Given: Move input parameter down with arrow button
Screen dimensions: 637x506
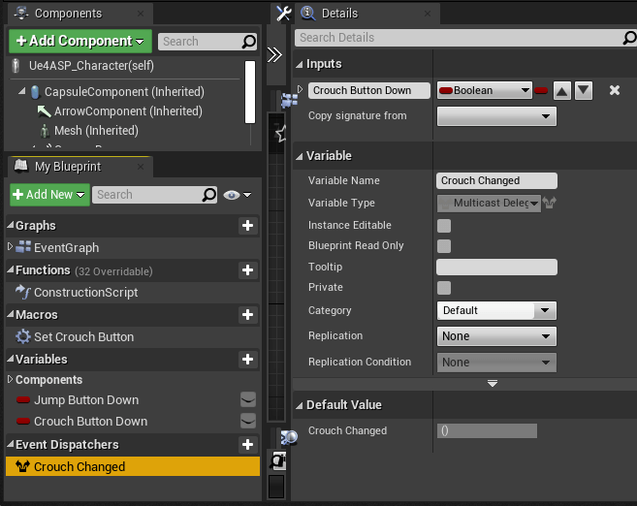Looking at the screenshot, I should pos(584,91).
